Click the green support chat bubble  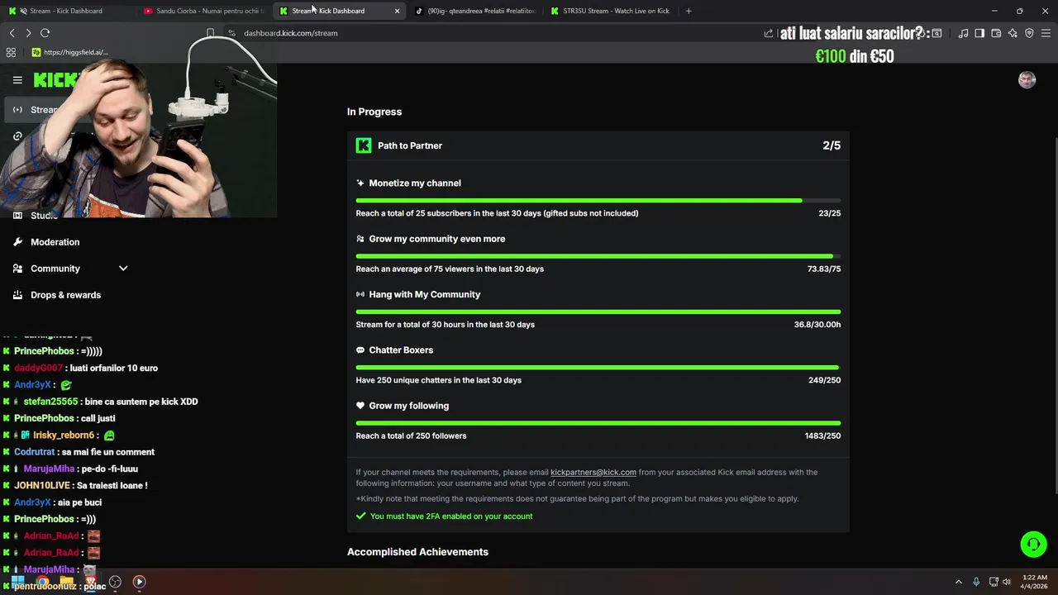1032,544
